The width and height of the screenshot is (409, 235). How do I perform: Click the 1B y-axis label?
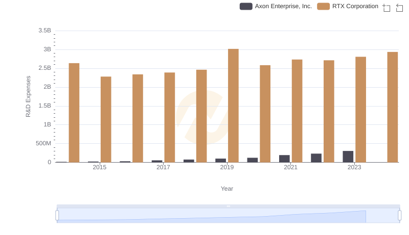[x=47, y=124]
